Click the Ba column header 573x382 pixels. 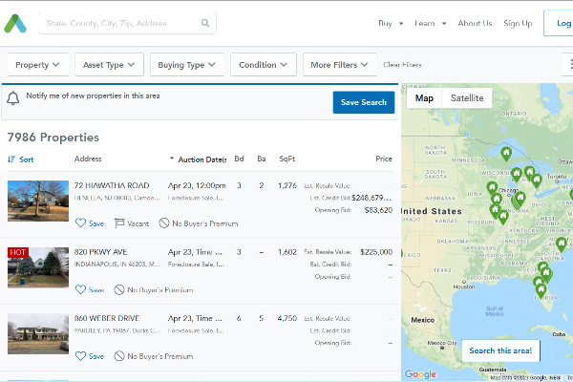(x=262, y=159)
